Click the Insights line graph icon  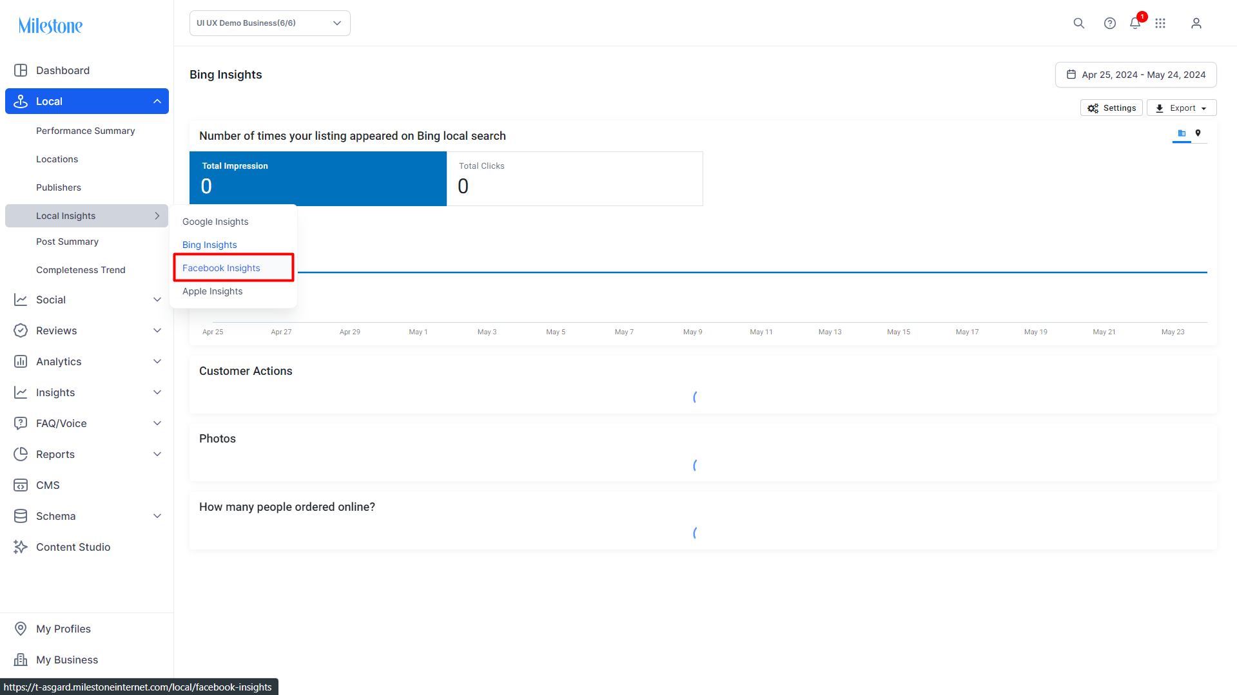[21, 392]
